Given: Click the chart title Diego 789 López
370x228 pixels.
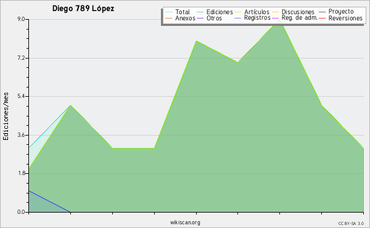Looking at the screenshot, I should click(x=83, y=9).
